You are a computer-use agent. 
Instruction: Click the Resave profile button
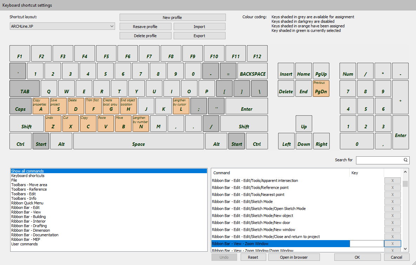coord(145,27)
